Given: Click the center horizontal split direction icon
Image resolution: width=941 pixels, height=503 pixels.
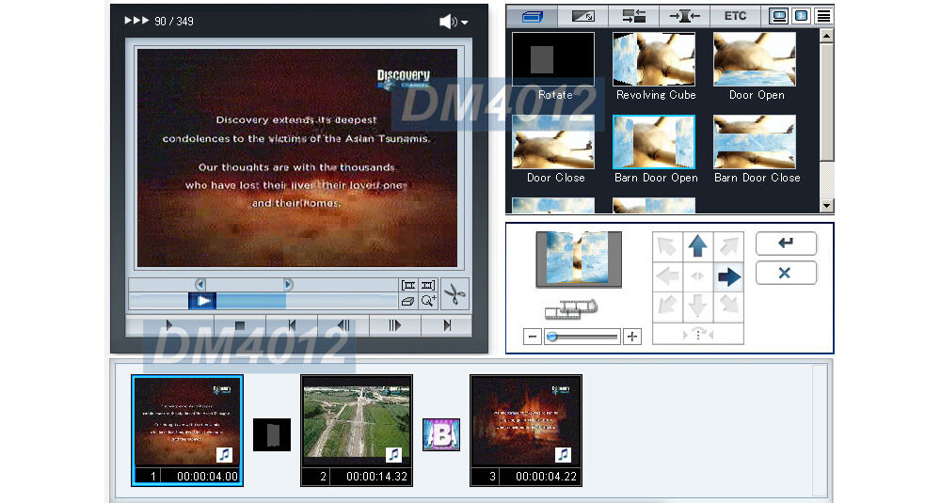Looking at the screenshot, I should pos(697,276).
